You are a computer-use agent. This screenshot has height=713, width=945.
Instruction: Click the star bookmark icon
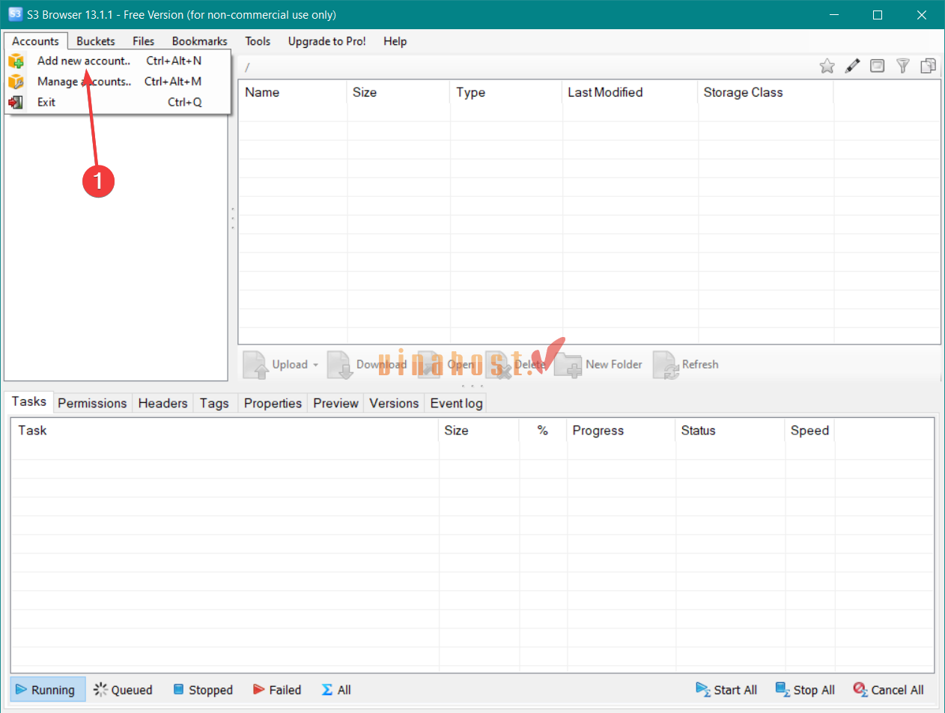click(x=827, y=66)
